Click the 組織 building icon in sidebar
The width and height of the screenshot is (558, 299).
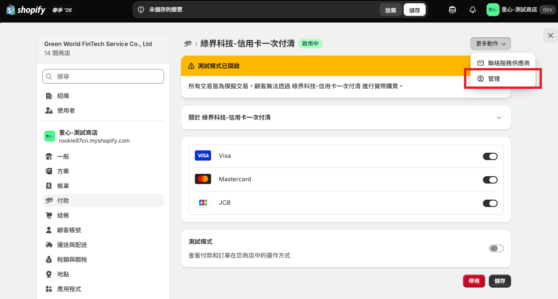click(x=49, y=96)
